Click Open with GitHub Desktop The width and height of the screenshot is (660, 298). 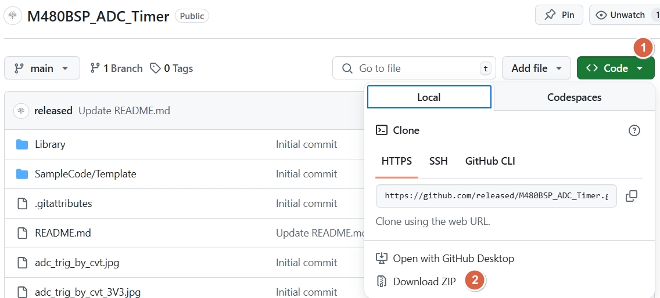pyautogui.click(x=446, y=258)
